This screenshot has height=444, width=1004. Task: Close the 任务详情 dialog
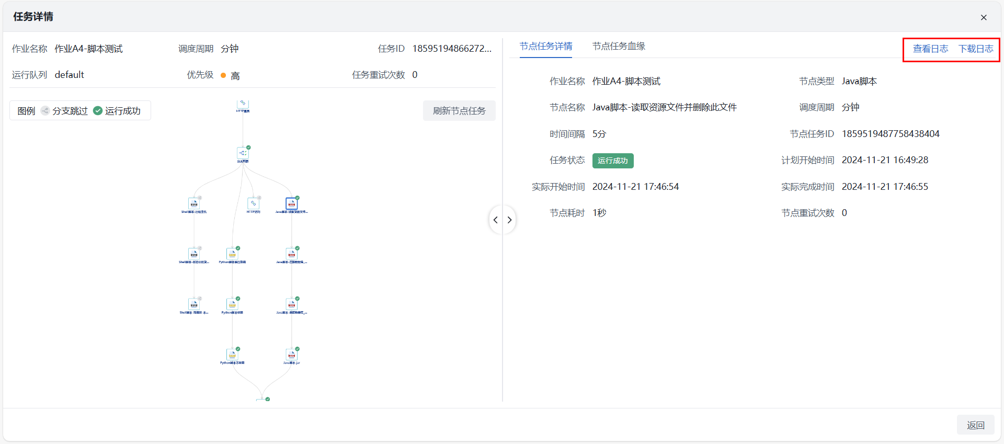tap(984, 17)
